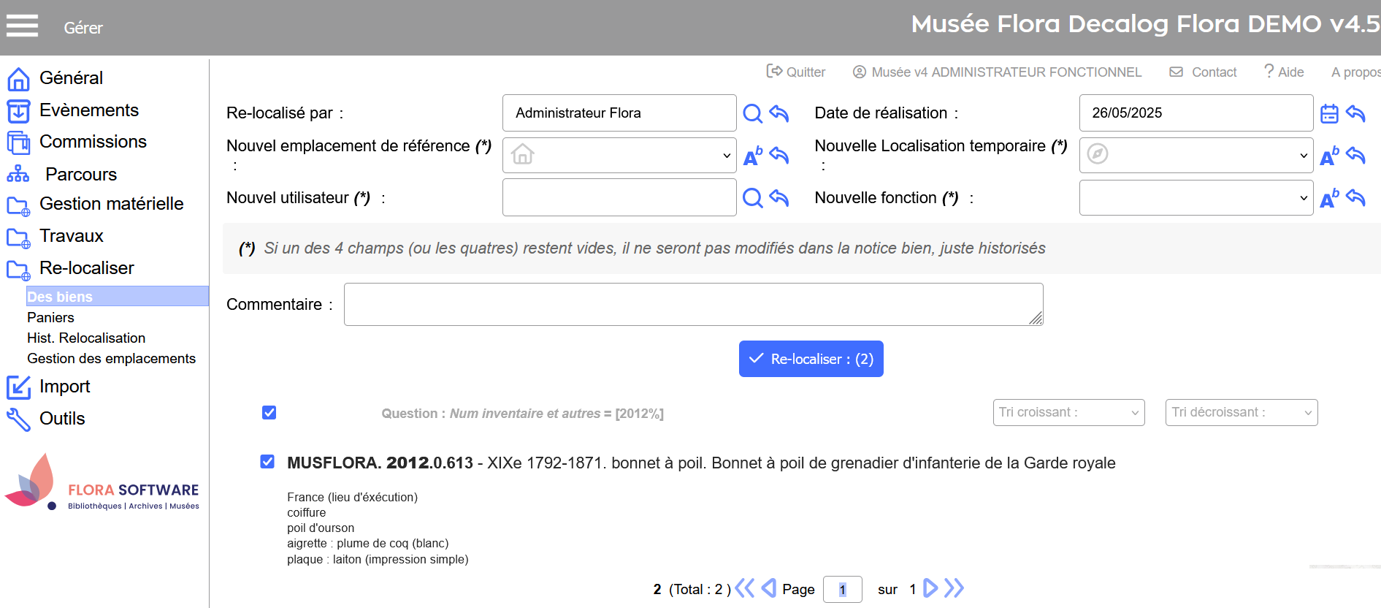Click the Re-localiser : (2) button

tap(811, 359)
